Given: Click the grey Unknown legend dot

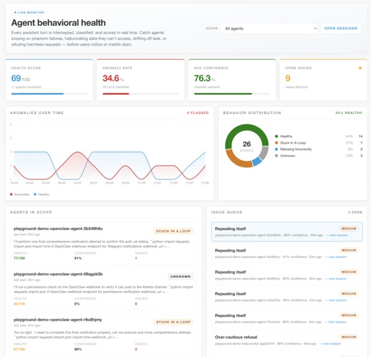Looking at the screenshot, I should (276, 156).
